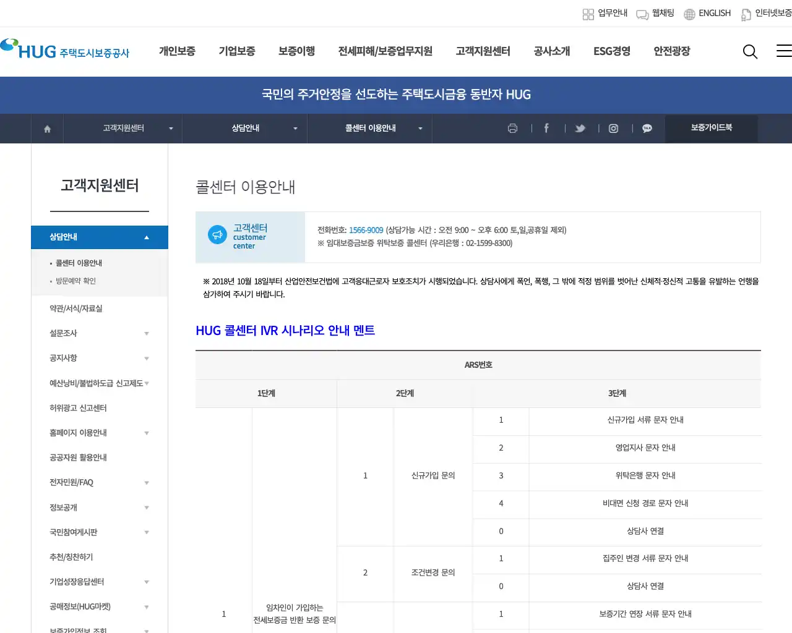The image size is (792, 633).
Task: Click the customer center megaphone icon
Action: (218, 234)
